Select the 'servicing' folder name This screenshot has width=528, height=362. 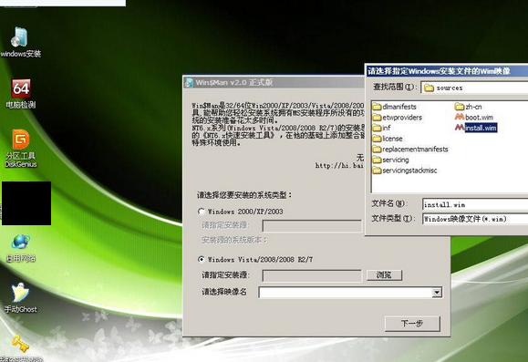396,160
